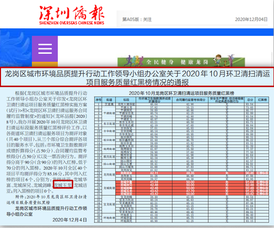Viewport: 274px width, 228px height.
Task: Click the 合同履约监管考核得分 column header
Action: pos(190,100)
